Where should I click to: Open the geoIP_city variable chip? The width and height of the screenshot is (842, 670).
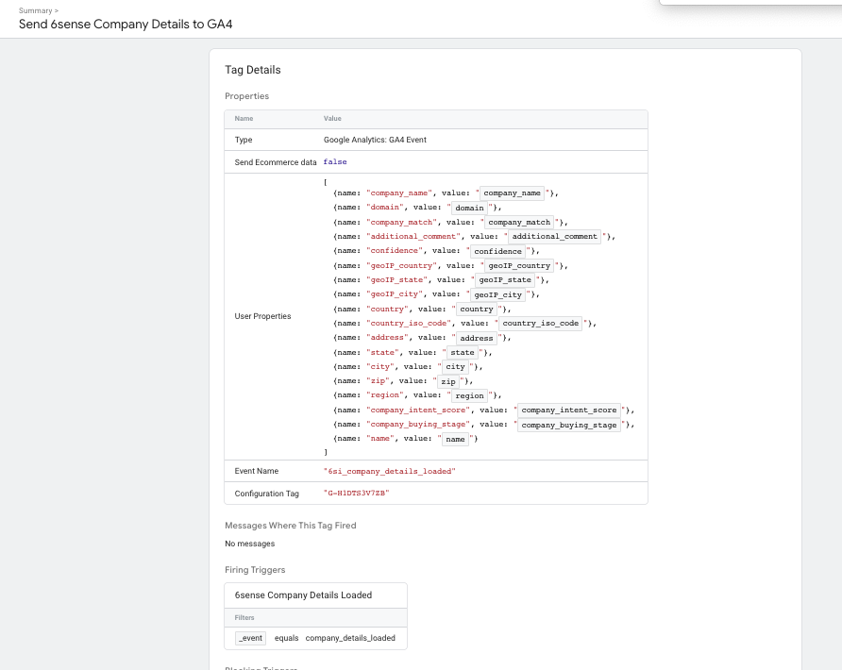[497, 294]
